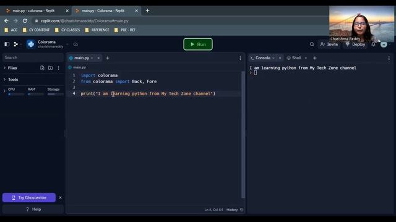Create a new file icon
396x222 pixels.
coord(42,68)
